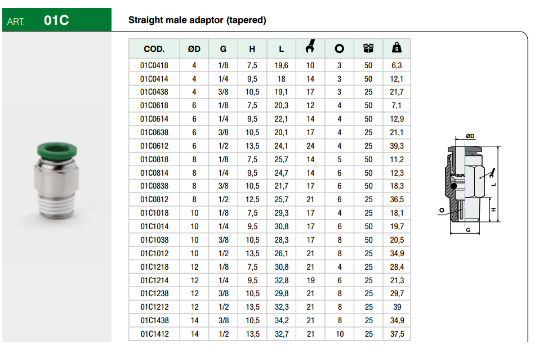
Task: Select product code 01C1018
Action: point(154,213)
